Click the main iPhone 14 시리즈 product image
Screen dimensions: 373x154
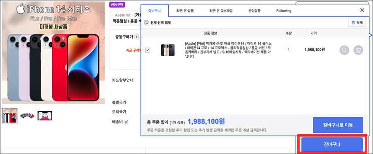(x=53, y=53)
